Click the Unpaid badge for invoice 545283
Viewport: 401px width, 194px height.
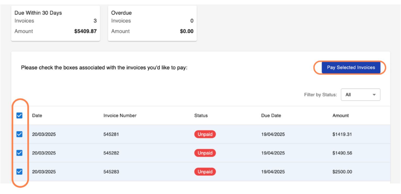pos(205,172)
